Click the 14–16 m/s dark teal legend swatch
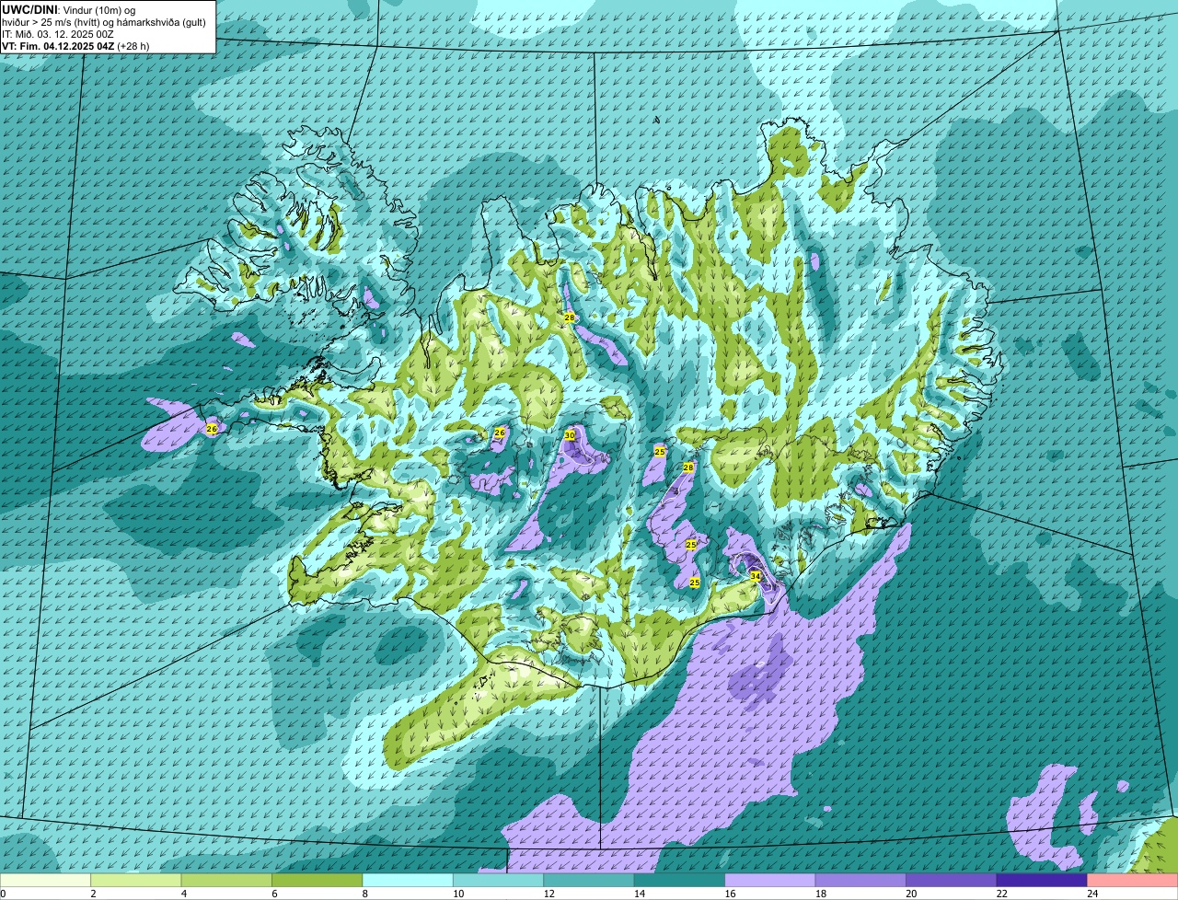This screenshot has height=900, width=1178. coord(680,881)
